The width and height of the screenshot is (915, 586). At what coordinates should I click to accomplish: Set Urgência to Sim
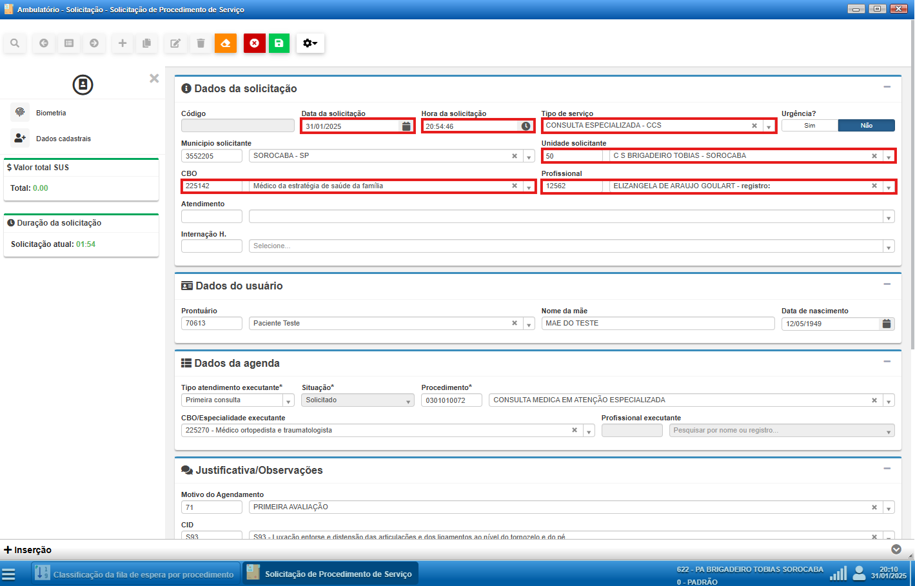pyautogui.click(x=809, y=126)
